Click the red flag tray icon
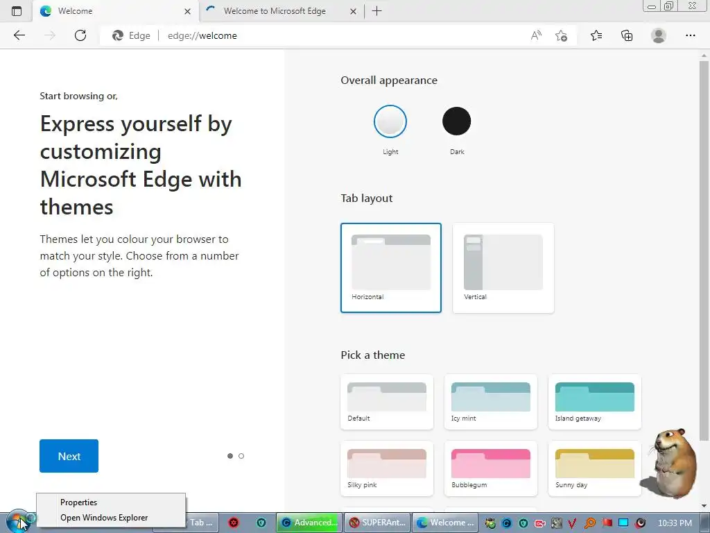 (607, 523)
